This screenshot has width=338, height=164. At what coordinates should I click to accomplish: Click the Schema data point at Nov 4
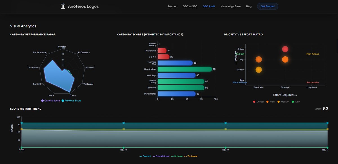point(21,147)
